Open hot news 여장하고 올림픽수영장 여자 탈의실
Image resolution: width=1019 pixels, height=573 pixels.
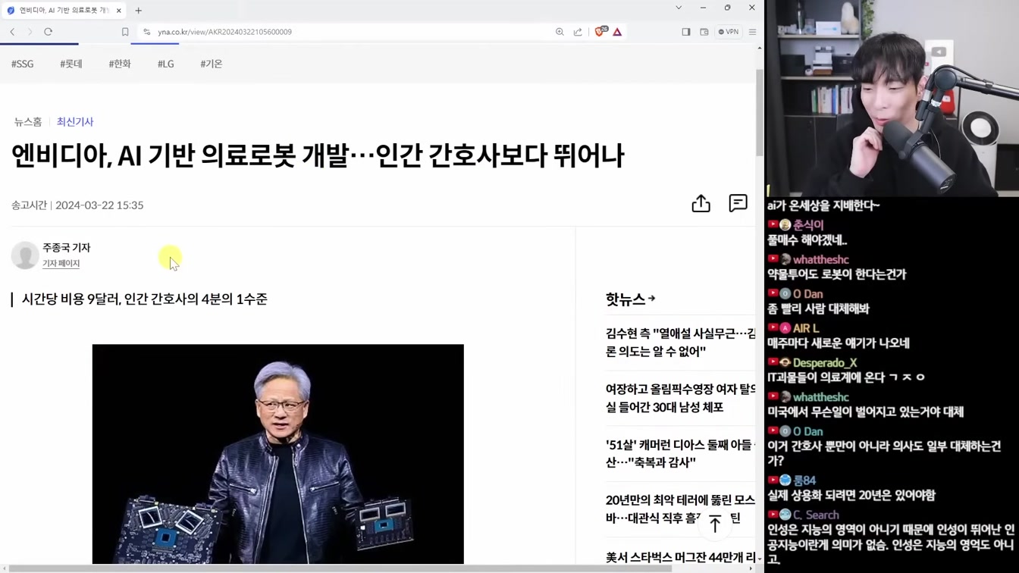click(x=680, y=398)
